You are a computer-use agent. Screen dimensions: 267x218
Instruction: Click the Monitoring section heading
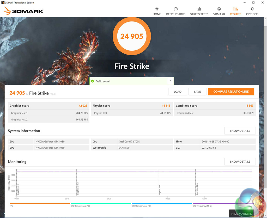[x=17, y=162]
